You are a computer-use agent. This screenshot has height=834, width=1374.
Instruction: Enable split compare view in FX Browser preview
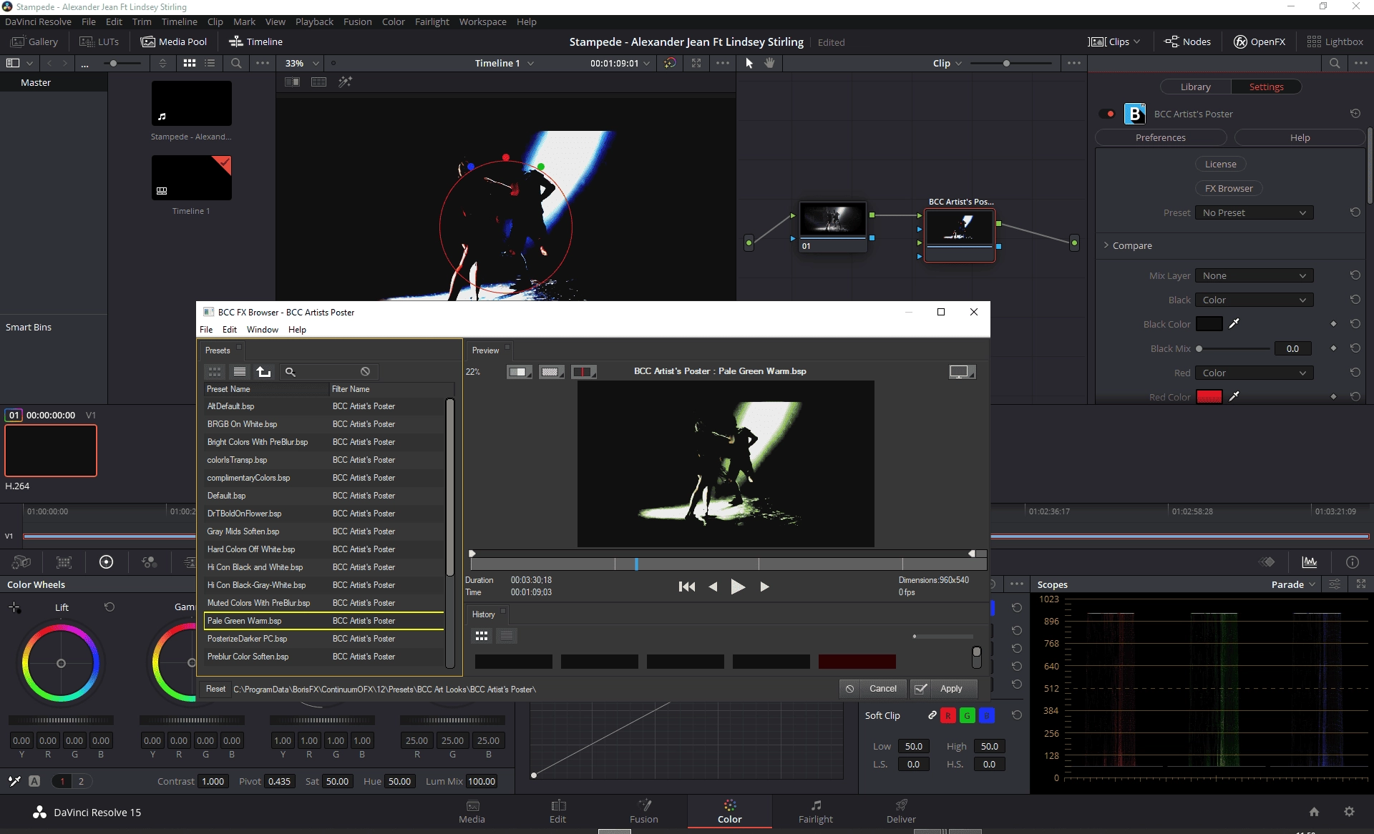point(584,371)
